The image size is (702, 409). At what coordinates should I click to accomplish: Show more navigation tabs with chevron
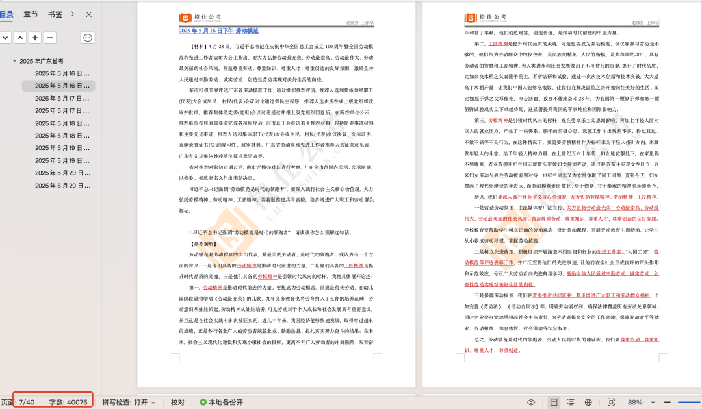click(73, 14)
